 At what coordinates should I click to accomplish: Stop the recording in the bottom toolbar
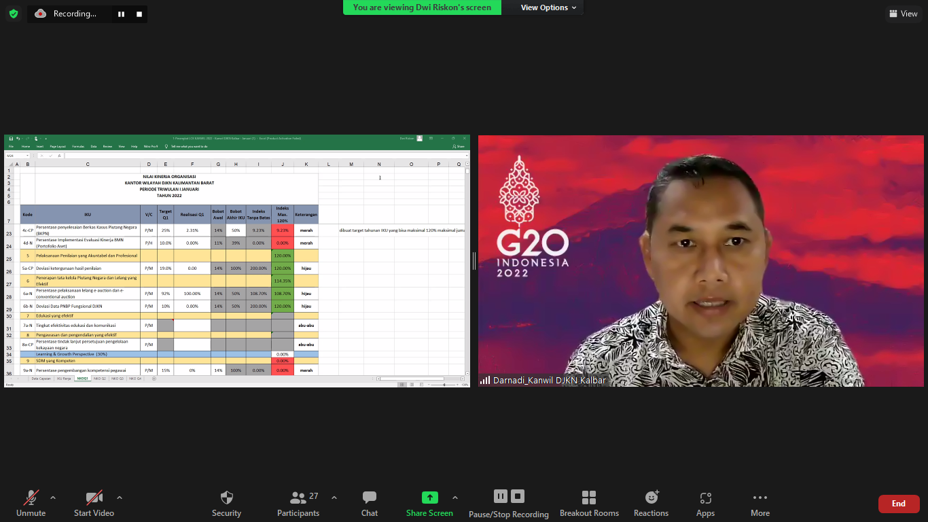[x=518, y=496]
